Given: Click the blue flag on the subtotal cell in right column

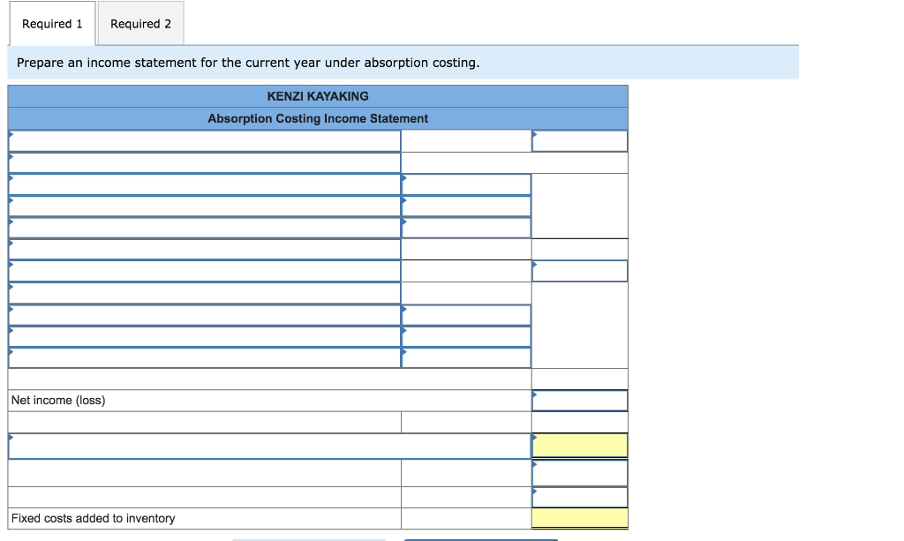Looking at the screenshot, I should pyautogui.click(x=533, y=264).
